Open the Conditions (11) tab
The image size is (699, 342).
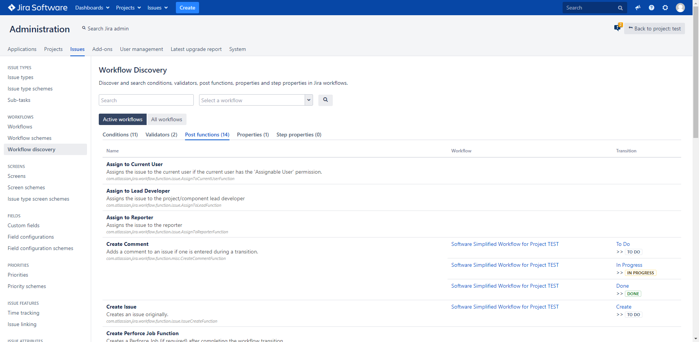click(120, 135)
